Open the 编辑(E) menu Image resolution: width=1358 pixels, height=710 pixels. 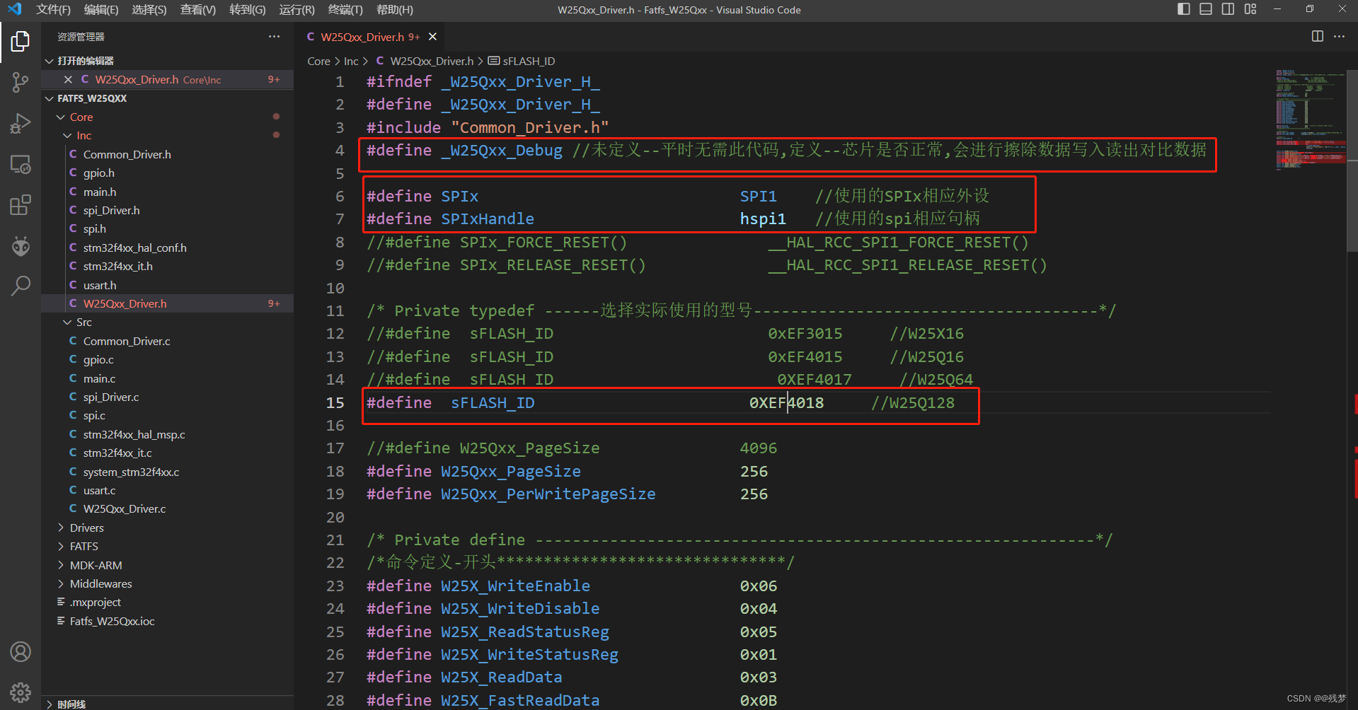tap(101, 10)
